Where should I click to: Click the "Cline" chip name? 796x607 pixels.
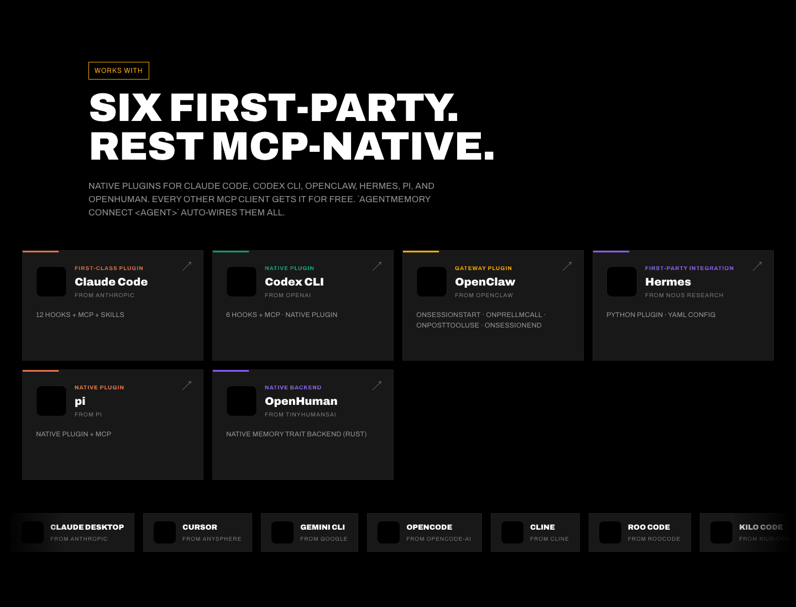pyautogui.click(x=542, y=527)
